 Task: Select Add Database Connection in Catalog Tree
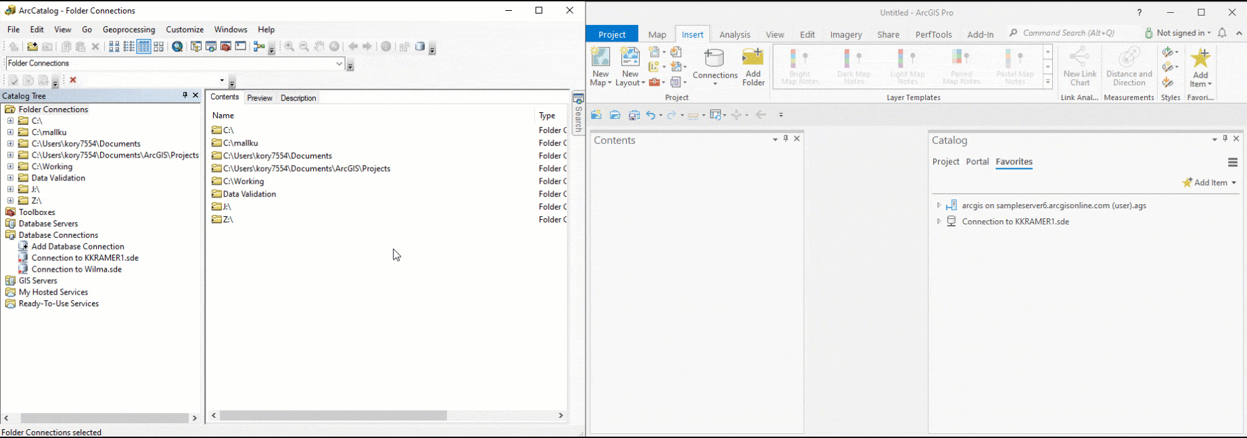point(78,247)
